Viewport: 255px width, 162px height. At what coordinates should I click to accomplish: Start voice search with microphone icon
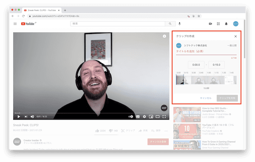pos(179,24)
